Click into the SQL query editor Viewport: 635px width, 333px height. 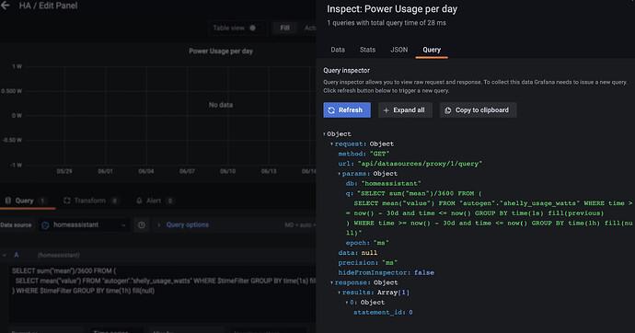162,293
